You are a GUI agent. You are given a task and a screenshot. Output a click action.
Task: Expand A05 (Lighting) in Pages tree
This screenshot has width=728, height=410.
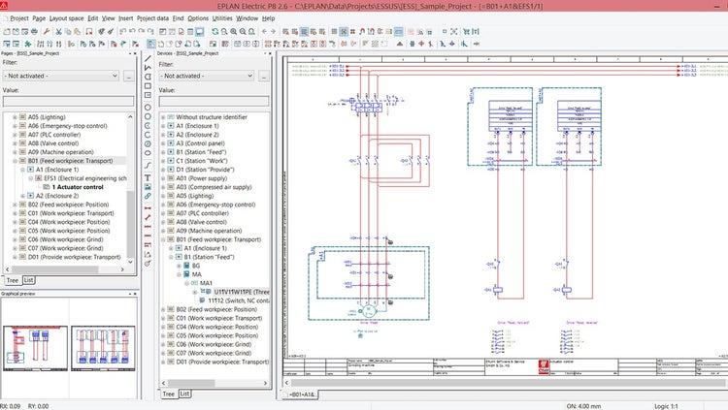15,116
